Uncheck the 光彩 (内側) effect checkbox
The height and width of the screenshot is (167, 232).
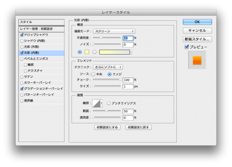(22, 53)
